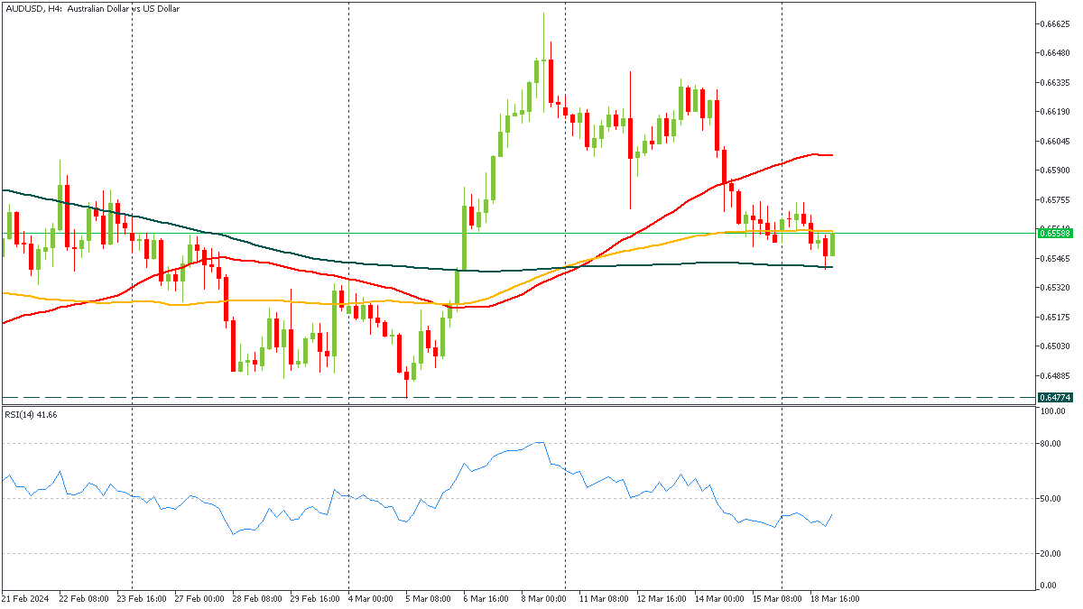Click the 29 Feb 16:00 time label

[x=317, y=598]
